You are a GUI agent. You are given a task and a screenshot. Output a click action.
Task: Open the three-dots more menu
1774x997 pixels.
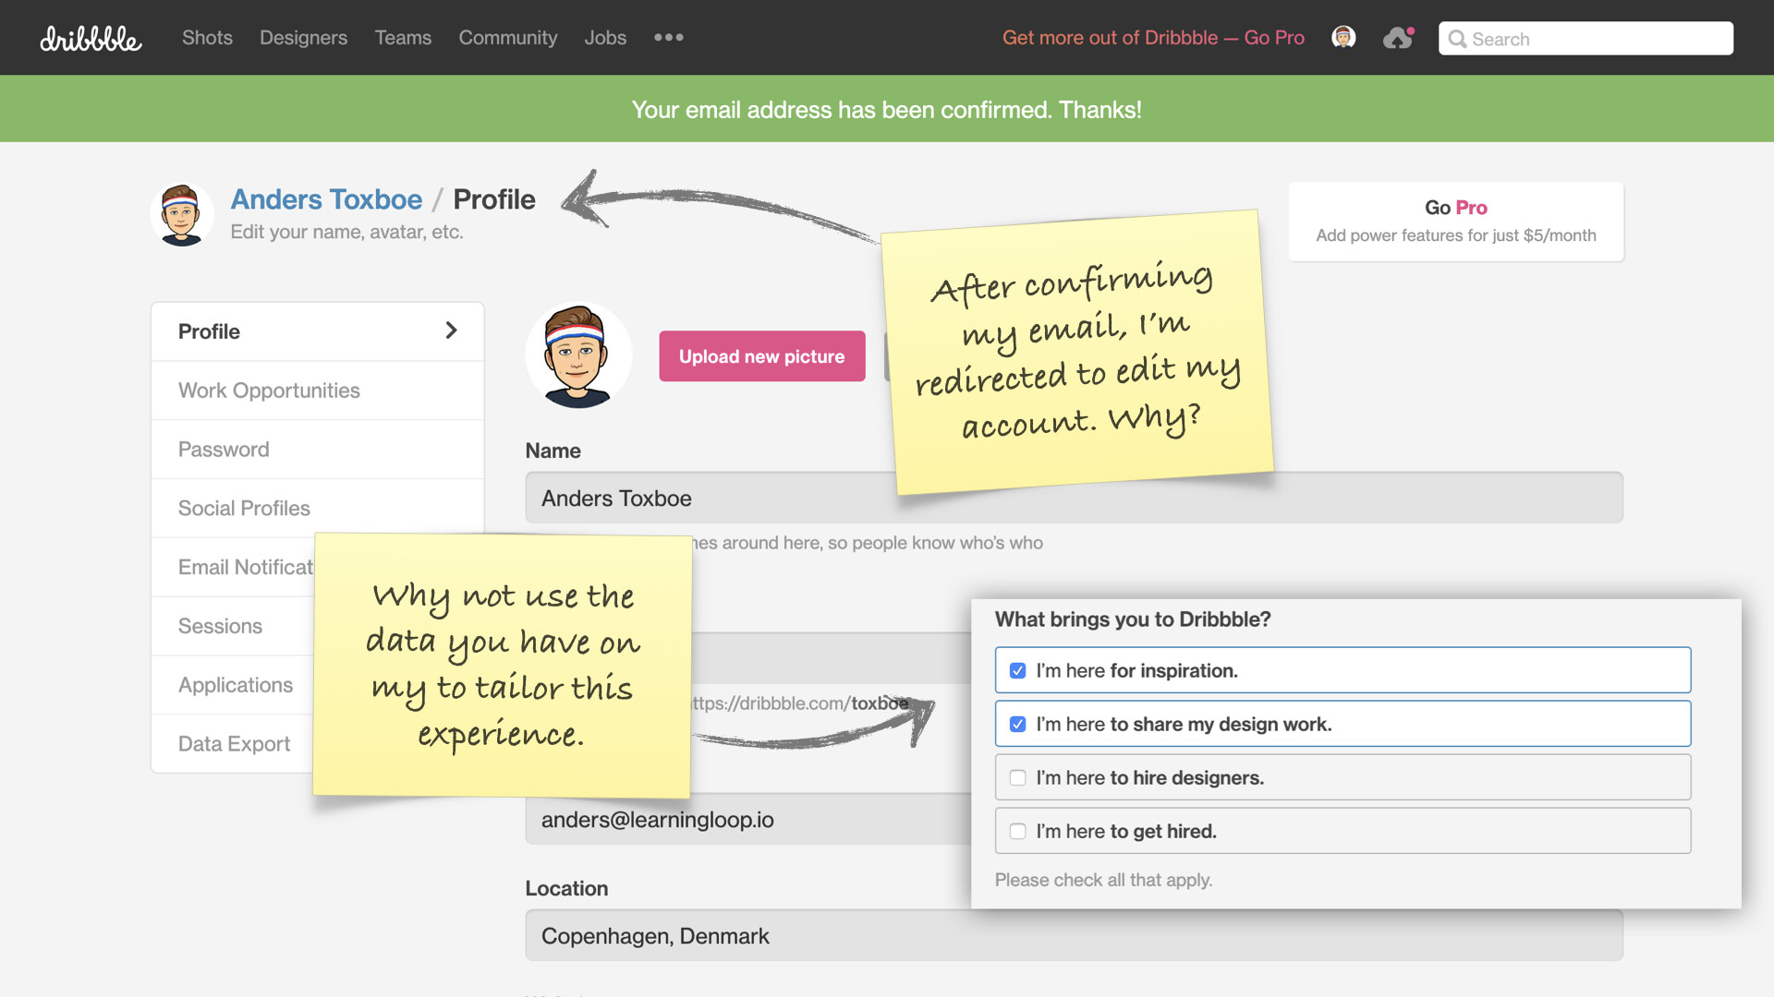point(668,38)
